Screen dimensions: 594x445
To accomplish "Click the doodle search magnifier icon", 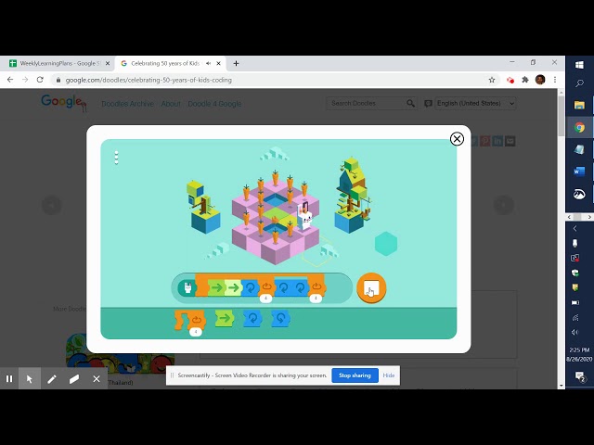I will click(x=410, y=103).
